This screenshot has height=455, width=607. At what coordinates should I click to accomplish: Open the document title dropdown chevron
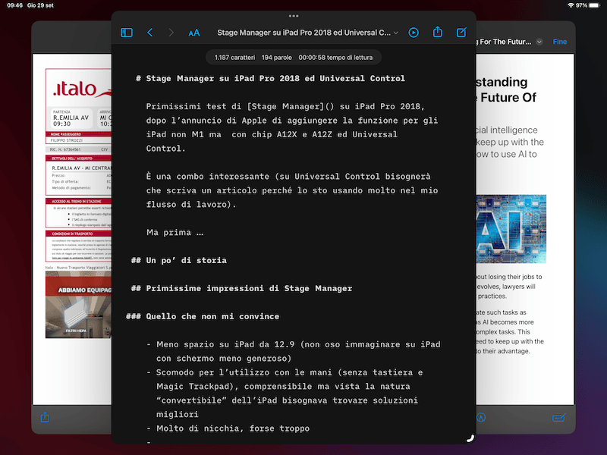pos(396,33)
